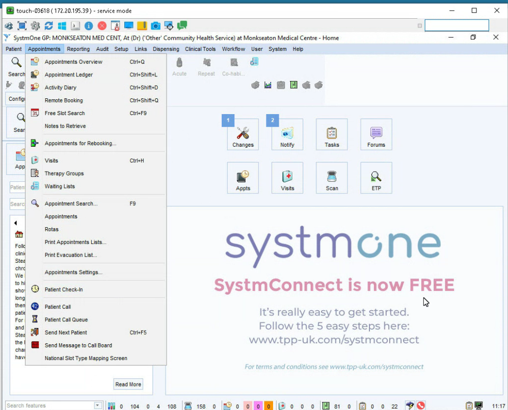Click the back arrow in news panel
Screen dimensions: 508x410
click(x=15, y=223)
